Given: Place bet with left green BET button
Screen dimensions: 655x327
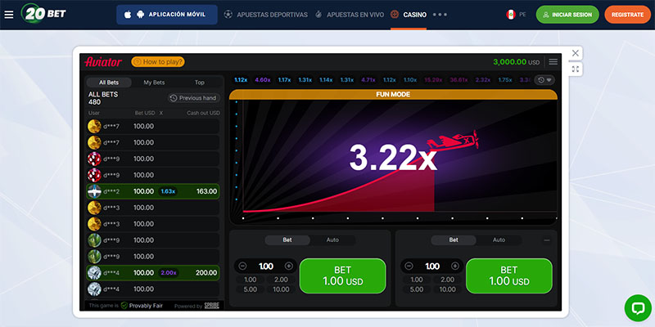Looking at the screenshot, I should pyautogui.click(x=342, y=275).
